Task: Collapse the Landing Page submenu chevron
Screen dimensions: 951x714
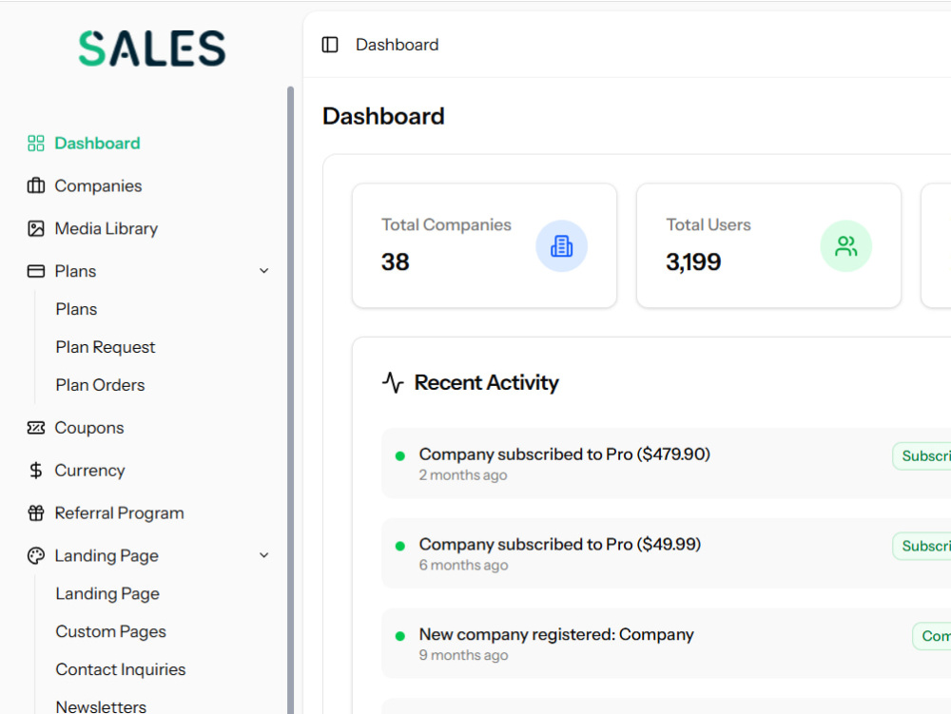Action: 263,555
